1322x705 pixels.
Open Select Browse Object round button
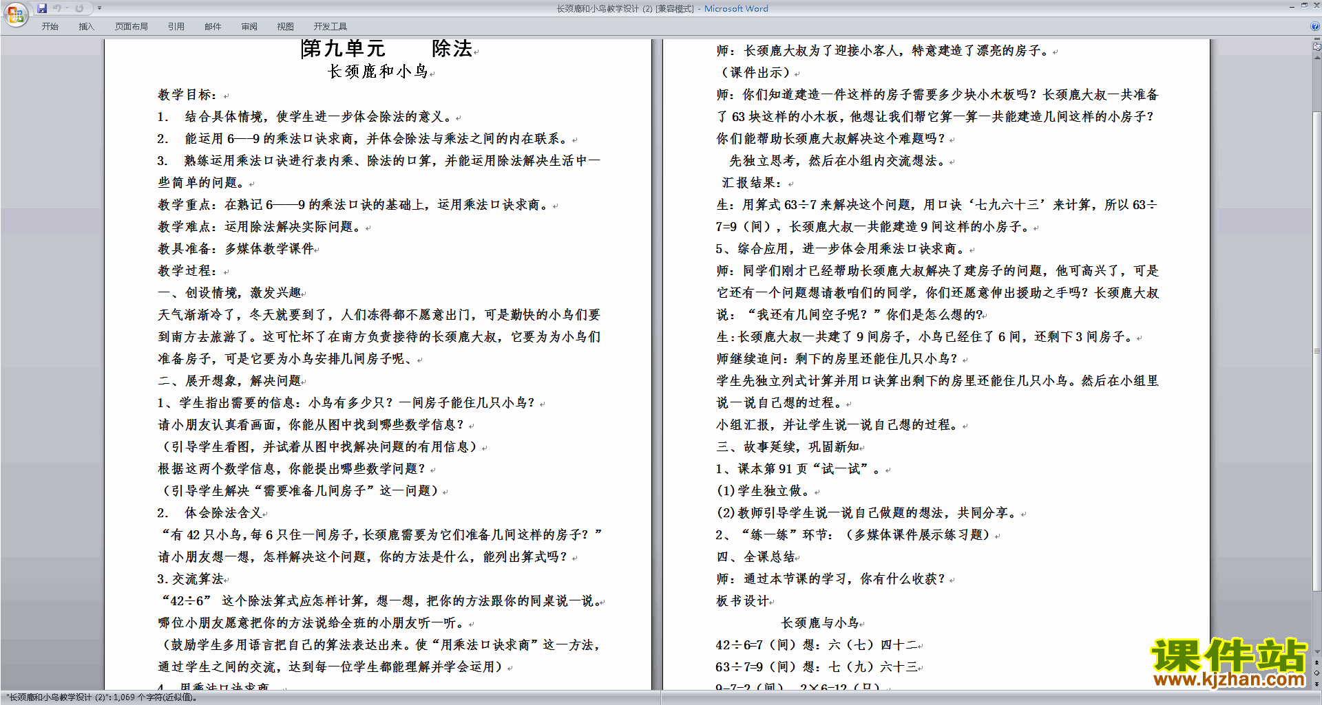coord(1317,673)
